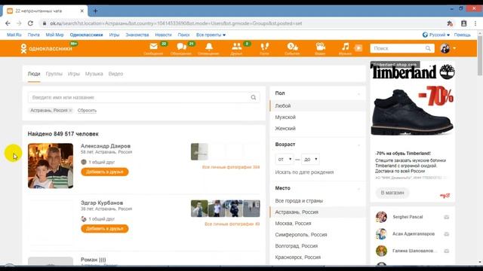Screen dimensions: 483x271
Task: Open the age 'от' dropdown
Action: point(285,159)
